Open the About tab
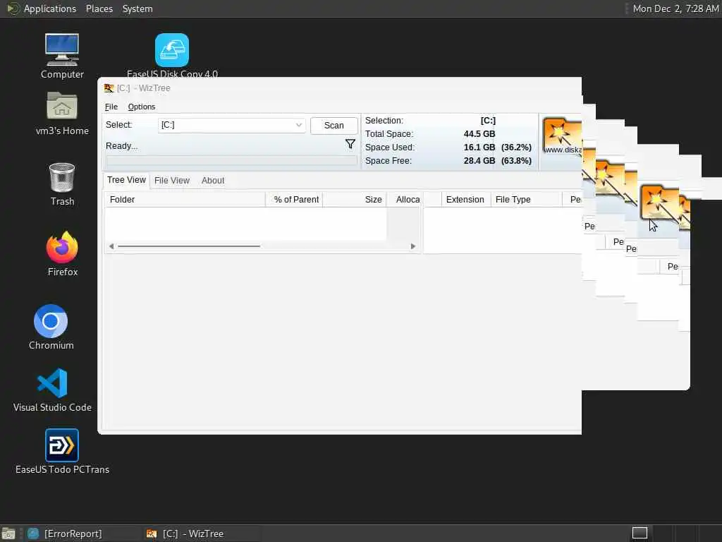The height and width of the screenshot is (542, 722). pos(213,181)
